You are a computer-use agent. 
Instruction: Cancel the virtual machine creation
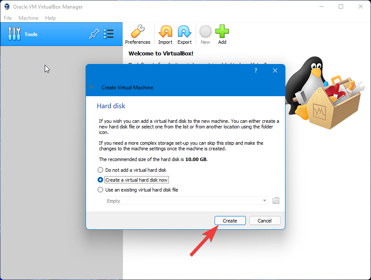coord(264,220)
